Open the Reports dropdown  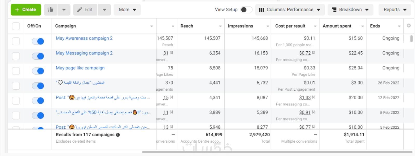tap(395, 10)
